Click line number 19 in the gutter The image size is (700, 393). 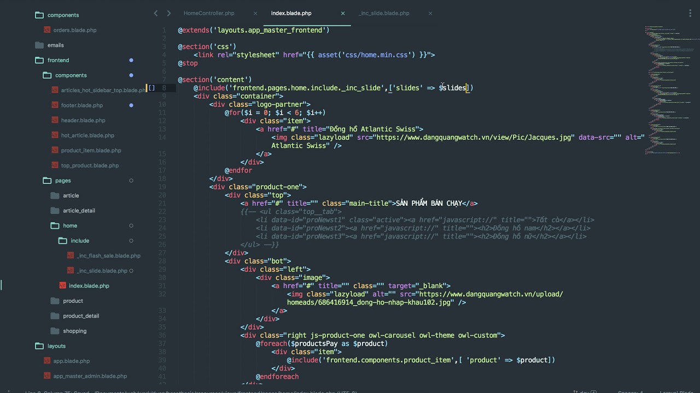click(162, 187)
